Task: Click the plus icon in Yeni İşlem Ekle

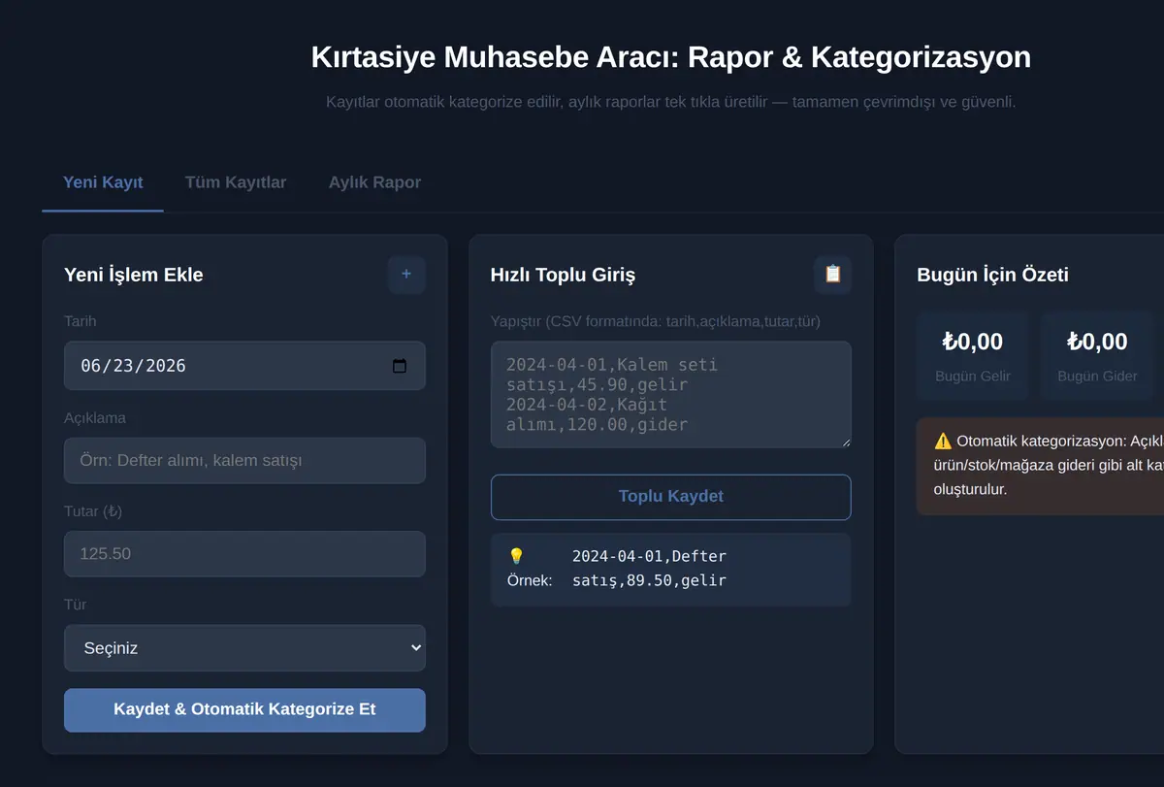Action: point(406,275)
